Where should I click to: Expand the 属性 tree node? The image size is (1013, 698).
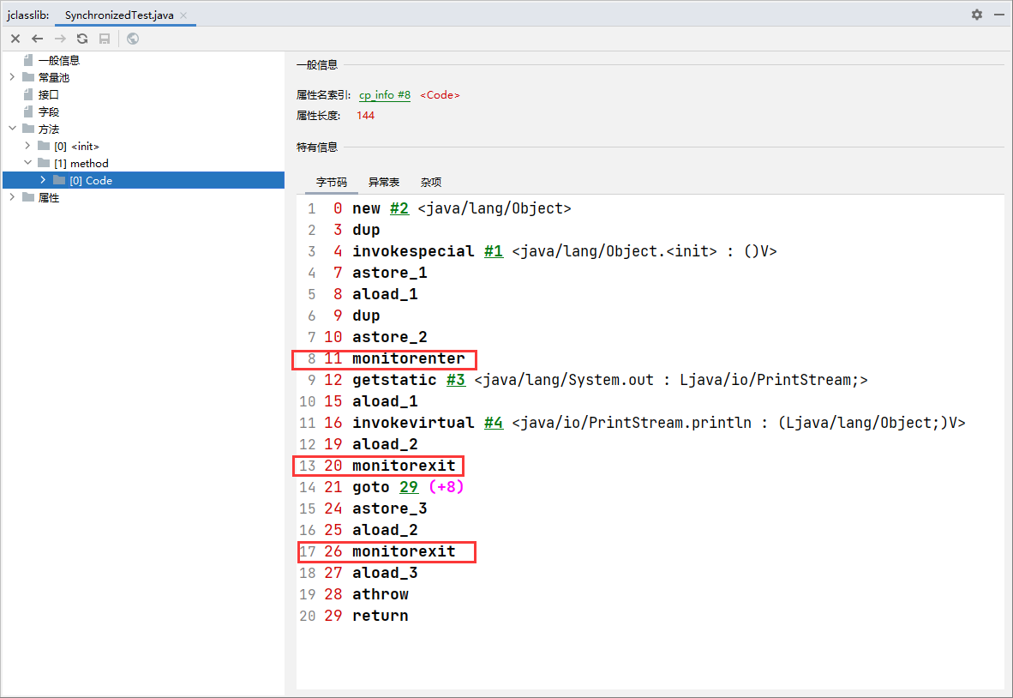pyautogui.click(x=12, y=197)
